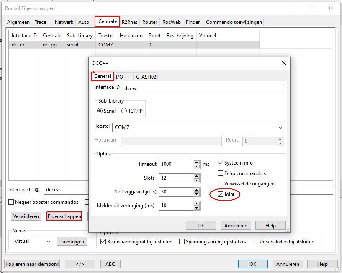Open Commando toewijzingen tab
This screenshot has width=342, height=273.
click(x=234, y=22)
